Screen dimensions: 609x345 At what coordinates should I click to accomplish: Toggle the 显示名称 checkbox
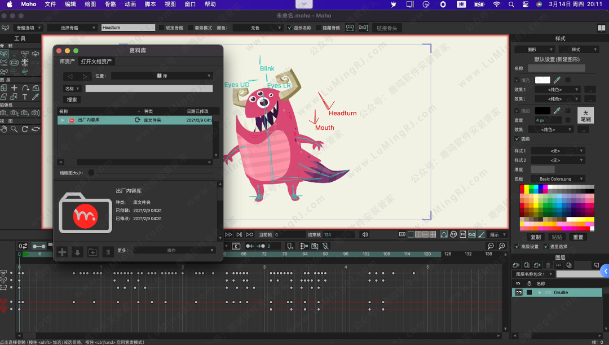click(x=290, y=28)
